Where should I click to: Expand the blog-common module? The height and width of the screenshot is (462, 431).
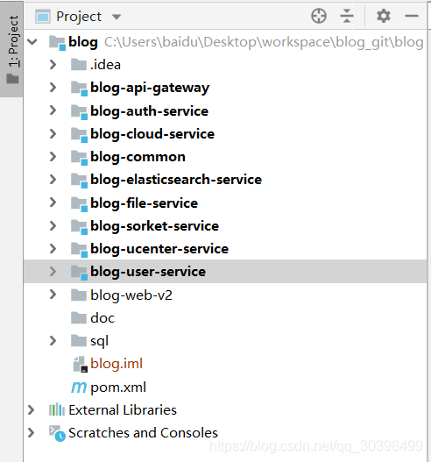[x=53, y=157]
